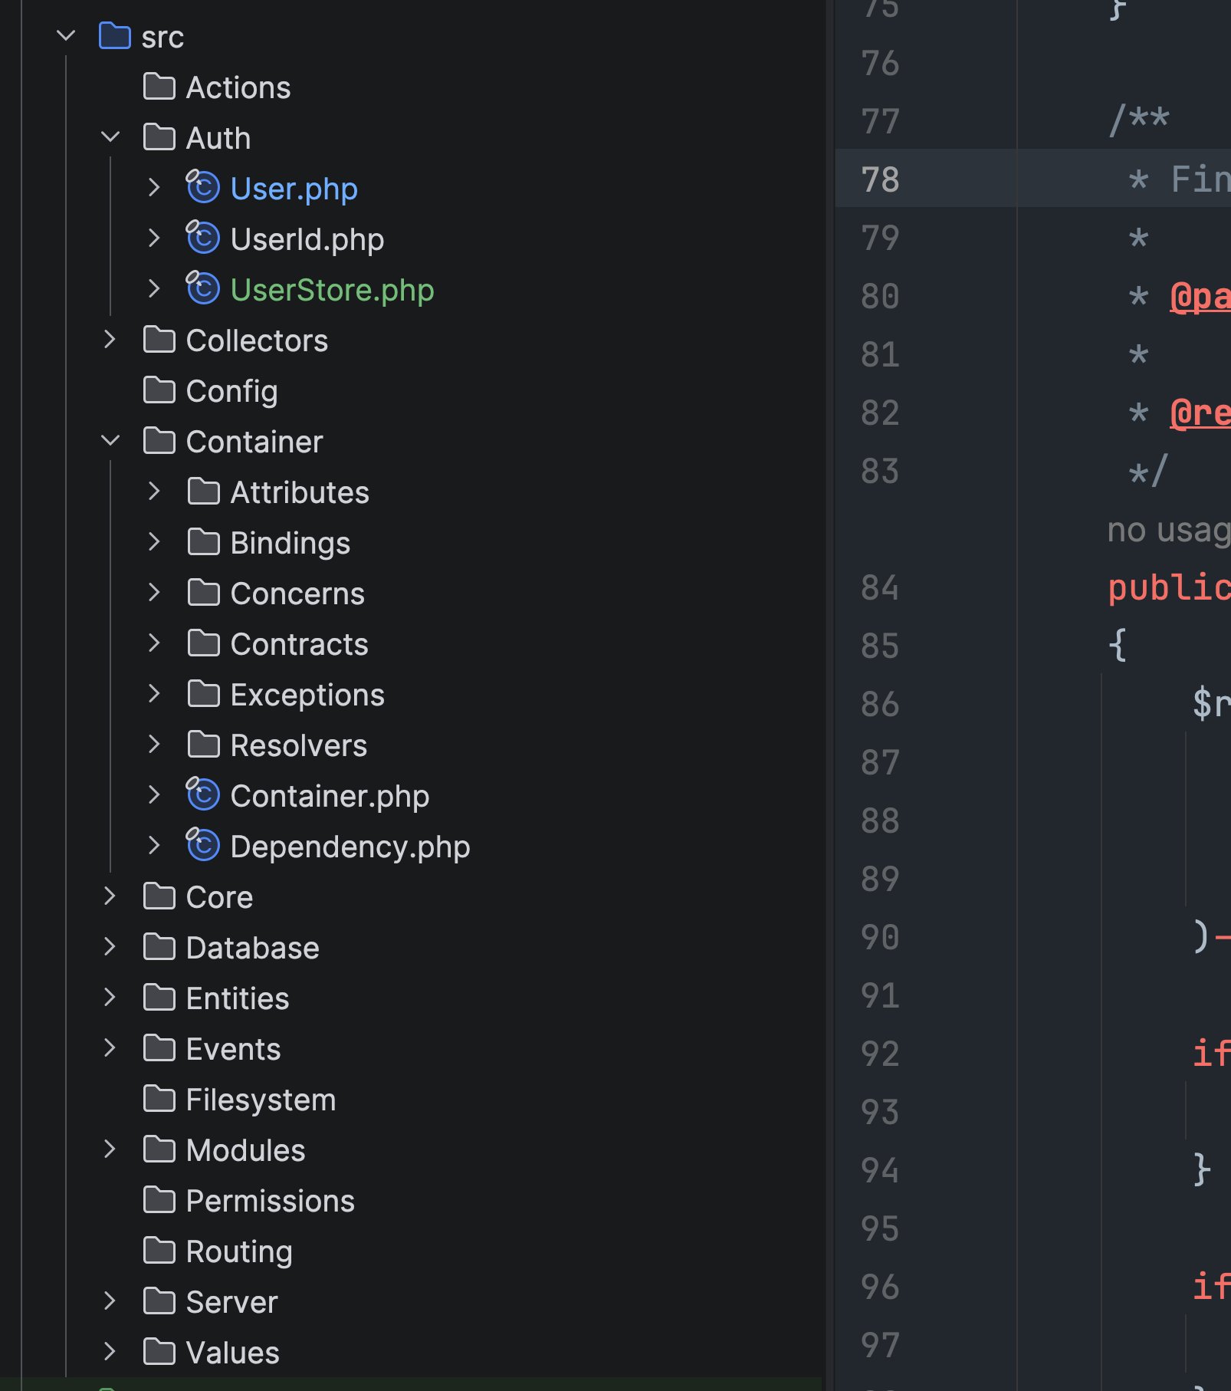
Task: Click line number 84 in the gutter
Action: pyautogui.click(x=879, y=588)
